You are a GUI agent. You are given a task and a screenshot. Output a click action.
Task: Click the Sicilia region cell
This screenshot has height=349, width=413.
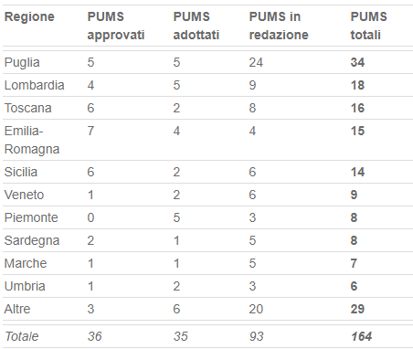point(21,172)
